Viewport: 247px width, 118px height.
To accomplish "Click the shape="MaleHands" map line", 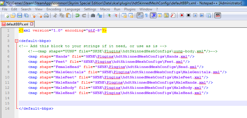I will [120, 82].
